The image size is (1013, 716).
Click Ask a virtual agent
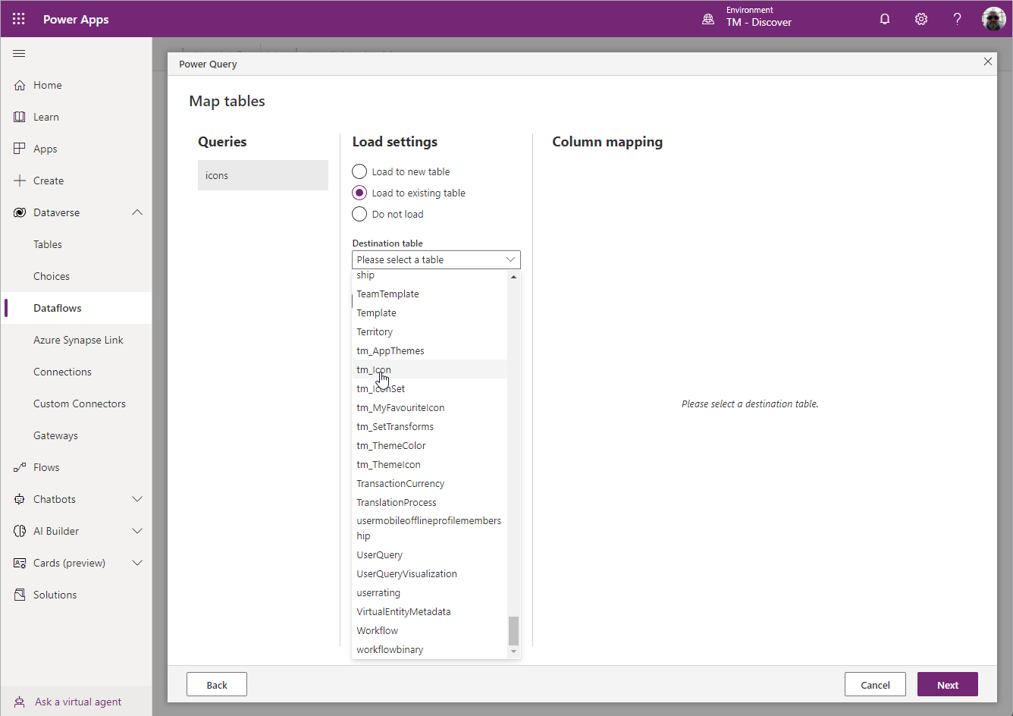[x=77, y=702]
